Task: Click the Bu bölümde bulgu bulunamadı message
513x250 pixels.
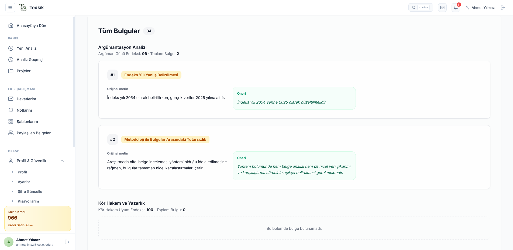Action: 294,228
